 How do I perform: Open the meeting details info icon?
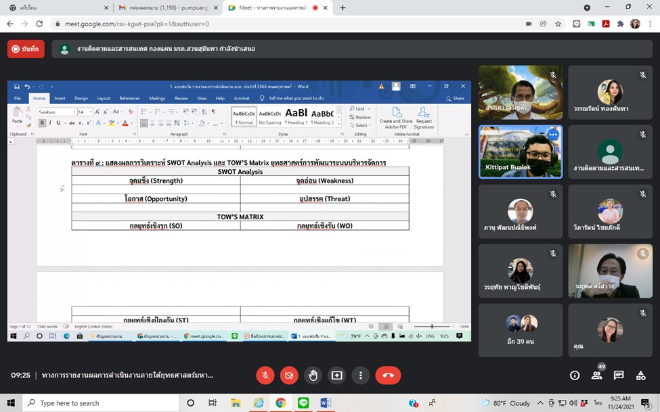[575, 375]
